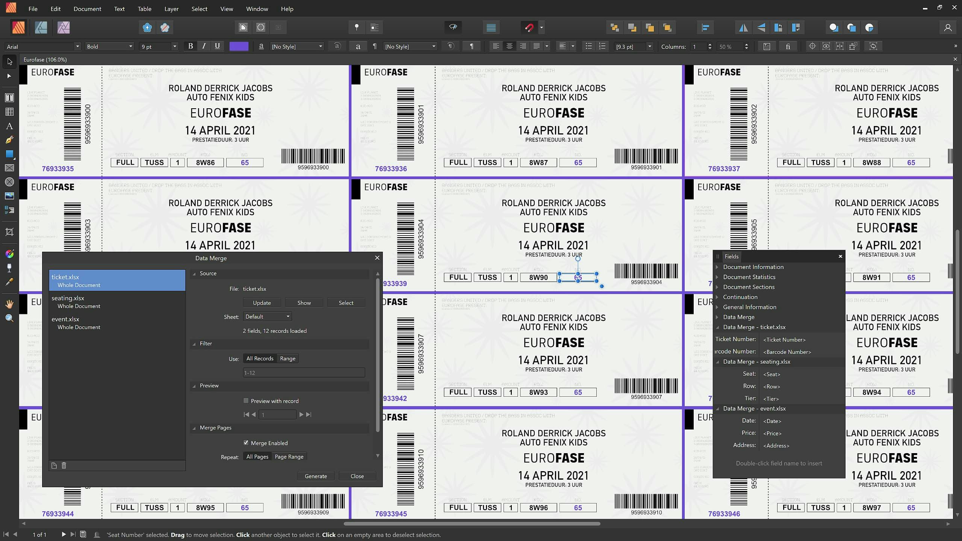Select the Pen tool
Viewport: 962px width, 541px height.
point(9,140)
